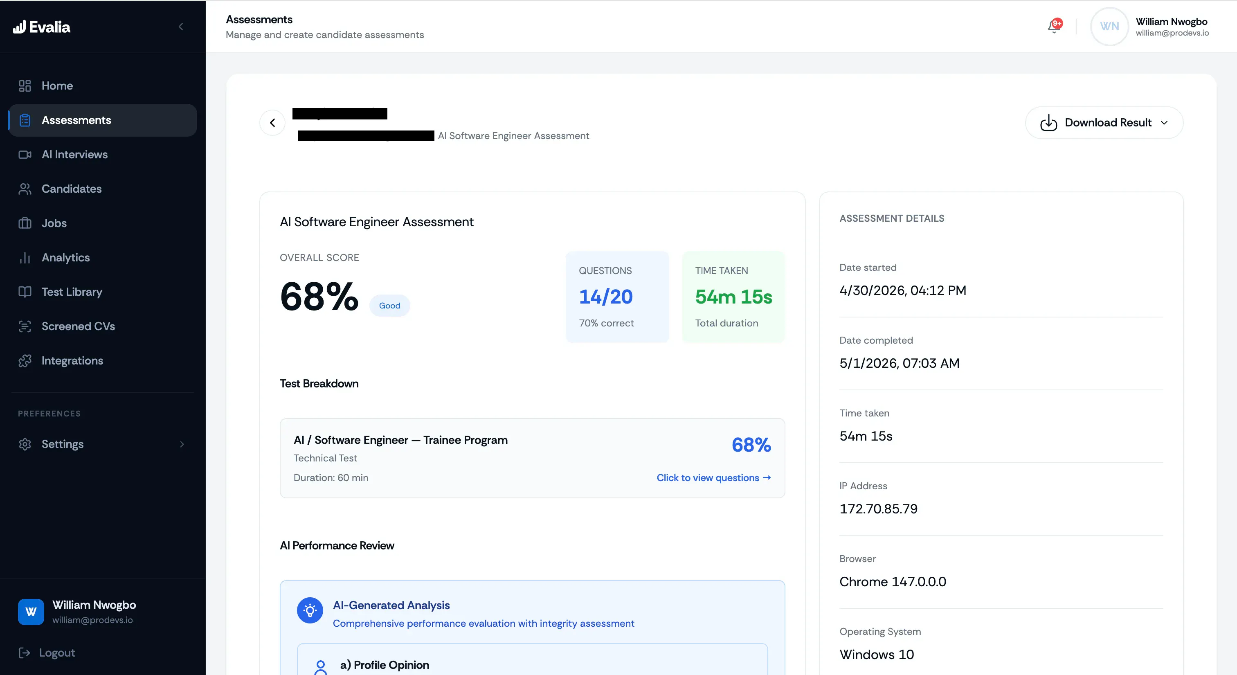
Task: Open notifications bell with 9+ badge
Action: click(x=1055, y=26)
